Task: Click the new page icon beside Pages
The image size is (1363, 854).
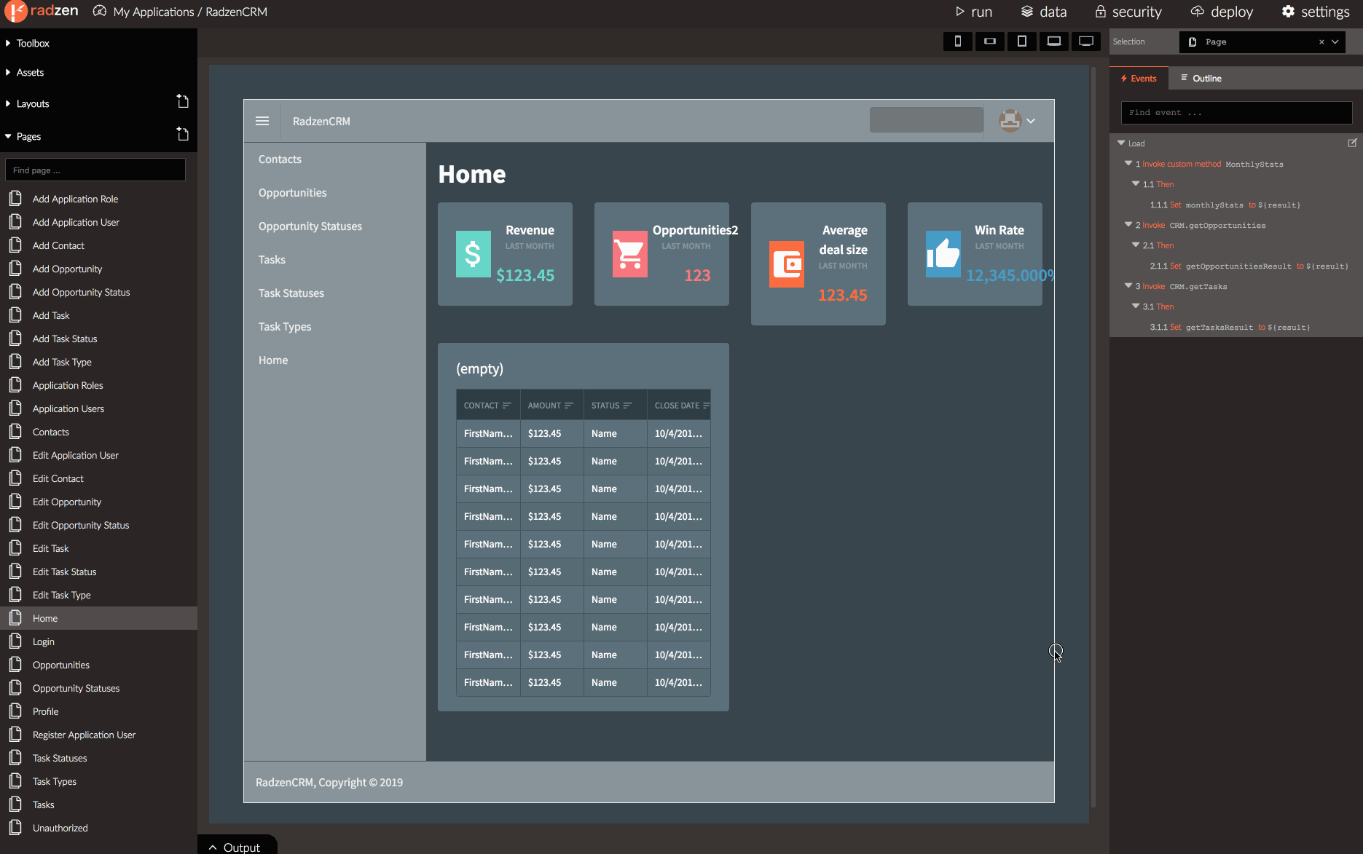Action: click(182, 134)
